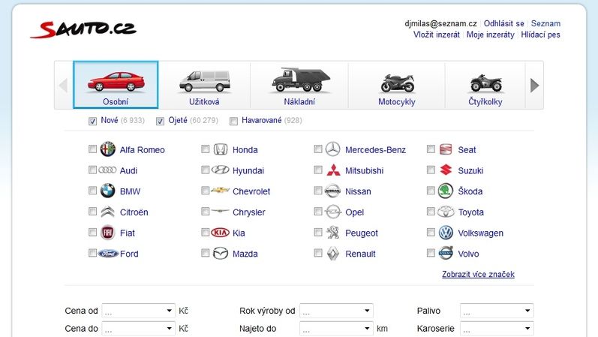Tick the Audi checkbox

click(x=93, y=170)
